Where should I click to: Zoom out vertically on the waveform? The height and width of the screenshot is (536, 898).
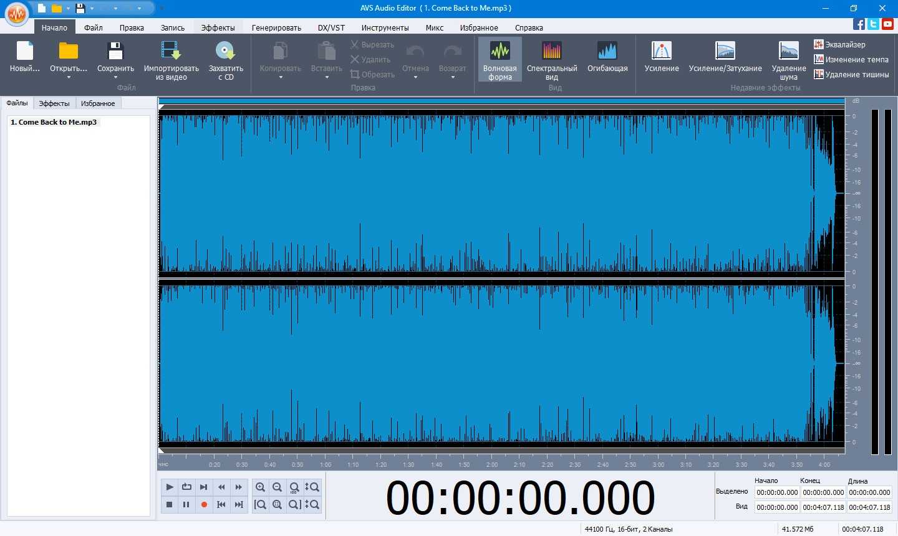[x=312, y=504]
